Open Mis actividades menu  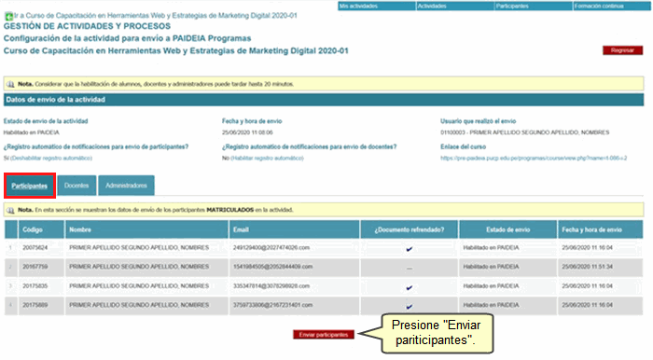(x=377, y=7)
